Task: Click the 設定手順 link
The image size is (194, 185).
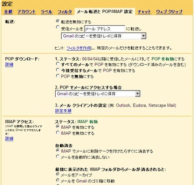Action: point(63,111)
